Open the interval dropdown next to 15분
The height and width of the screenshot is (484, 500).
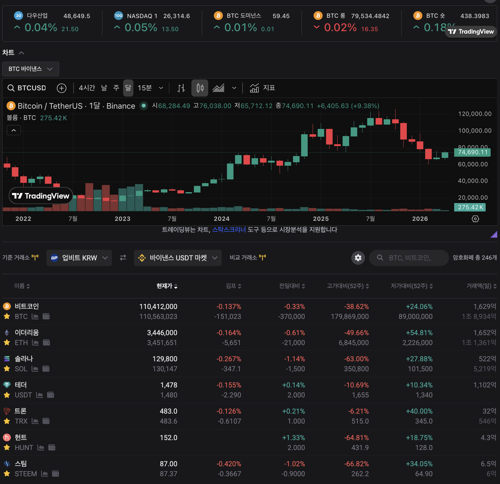coord(161,88)
